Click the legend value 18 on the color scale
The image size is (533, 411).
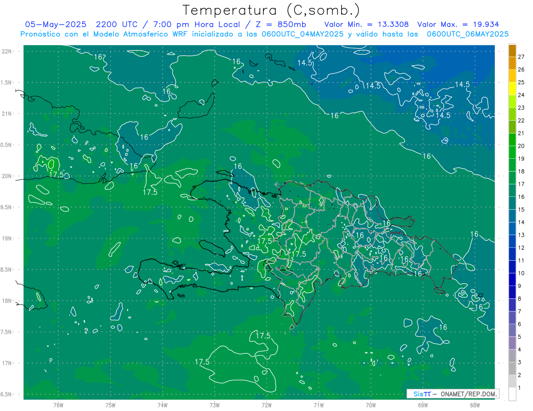(x=521, y=171)
